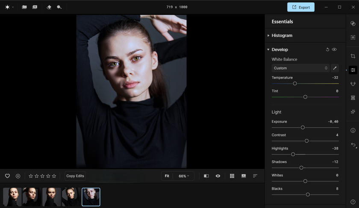Viewport: 359px width, 208px height.
Task: Select the eraser tool icon
Action: (x=49, y=7)
